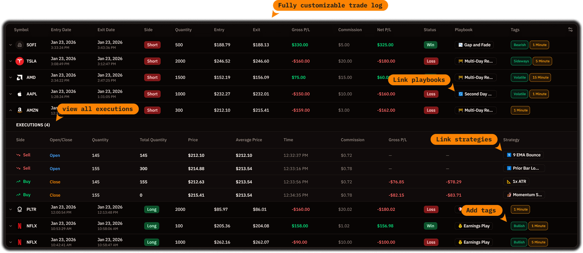Screen dimensions: 583x253
Task: Open Gap and Fade playbook for SOFI
Action: pyautogui.click(x=474, y=45)
